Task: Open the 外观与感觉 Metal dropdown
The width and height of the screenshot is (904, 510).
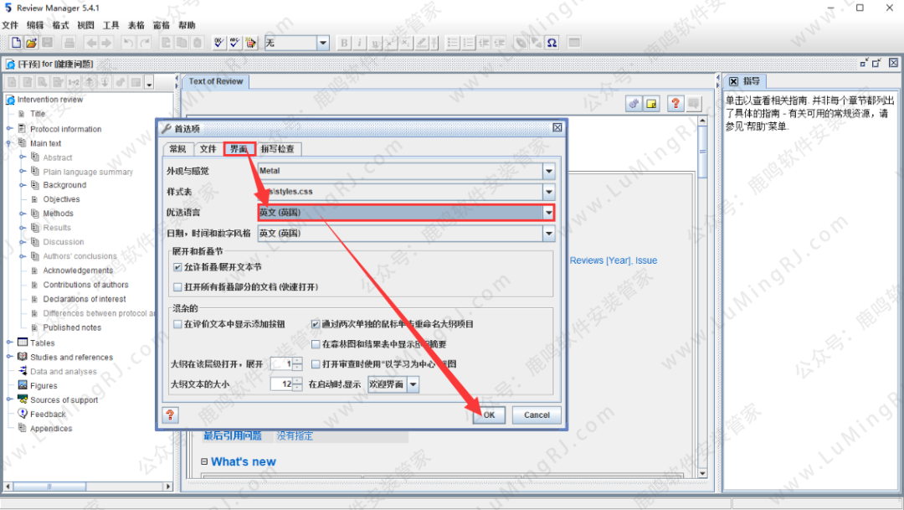Action: pos(549,171)
